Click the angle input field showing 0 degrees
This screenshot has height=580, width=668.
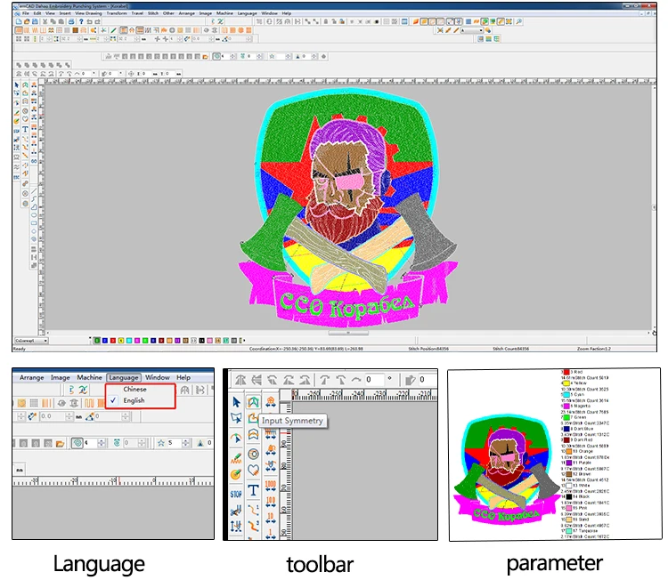click(x=372, y=380)
